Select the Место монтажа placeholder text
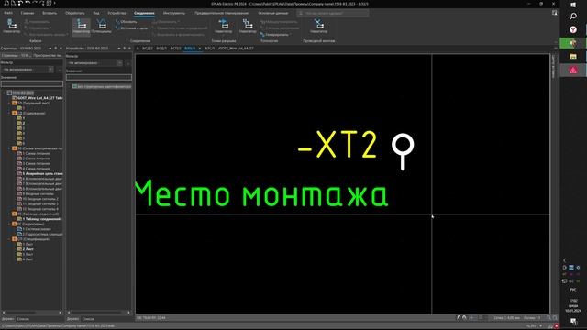The image size is (587, 330). coord(261,193)
